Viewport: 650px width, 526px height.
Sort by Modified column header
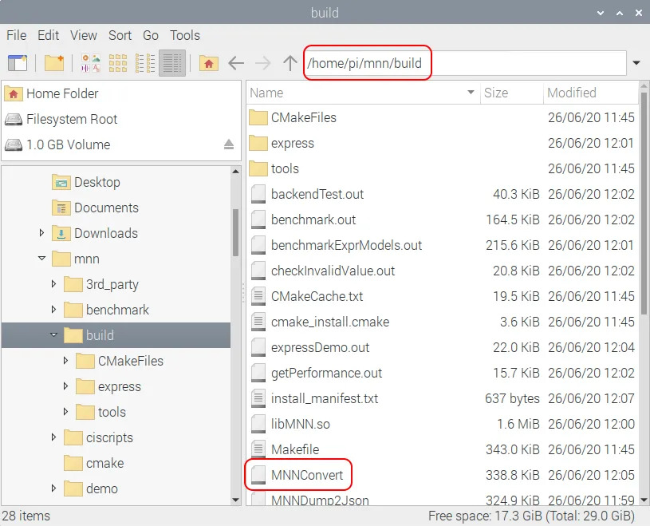591,93
